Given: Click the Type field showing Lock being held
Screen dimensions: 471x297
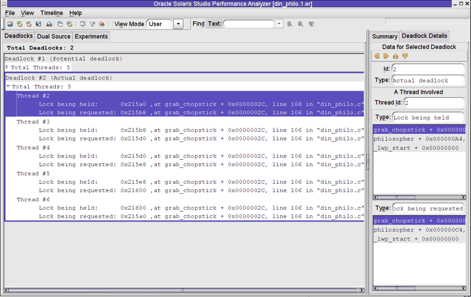Looking at the screenshot, I should pyautogui.click(x=428, y=117).
